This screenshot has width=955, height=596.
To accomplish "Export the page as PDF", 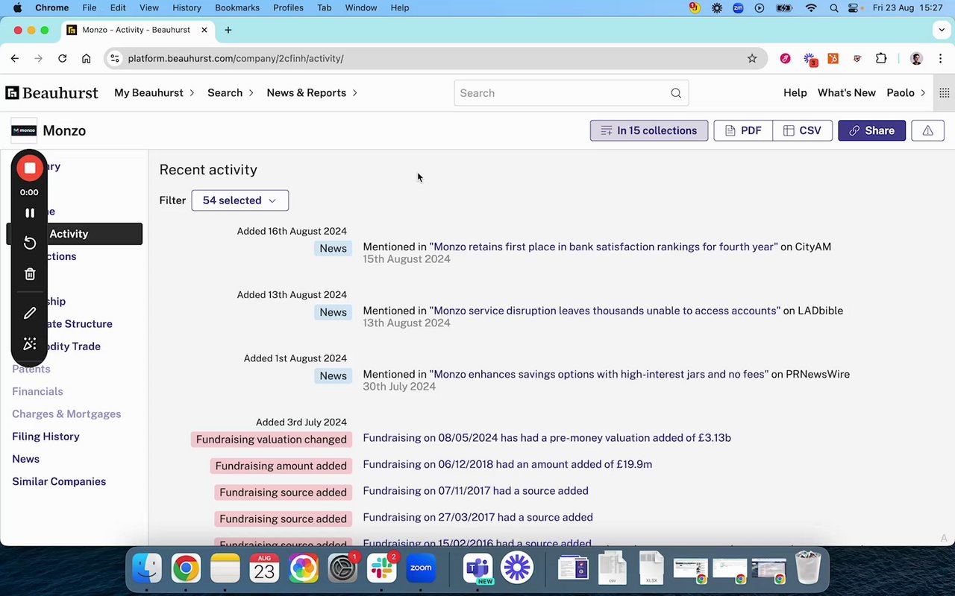I will 743,130.
